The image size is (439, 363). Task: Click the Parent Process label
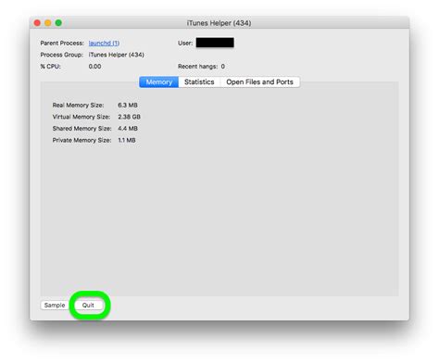point(62,44)
